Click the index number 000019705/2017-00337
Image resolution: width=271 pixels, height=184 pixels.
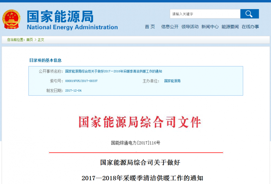tap(81, 81)
